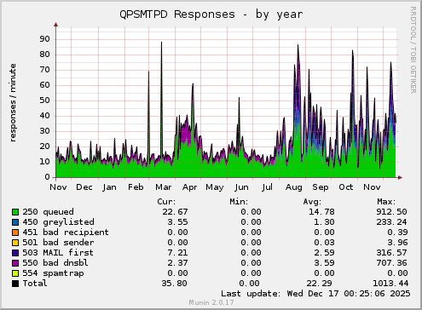Click the 'Avg:' column header
This screenshot has width=422, height=310.
point(312,202)
